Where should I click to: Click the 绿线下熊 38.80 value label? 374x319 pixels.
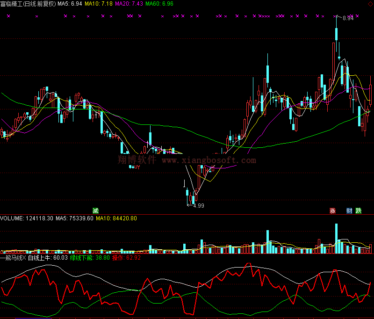[90, 257]
